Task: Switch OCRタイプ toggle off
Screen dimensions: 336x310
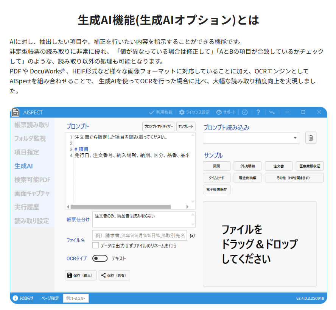Action: coord(99,258)
